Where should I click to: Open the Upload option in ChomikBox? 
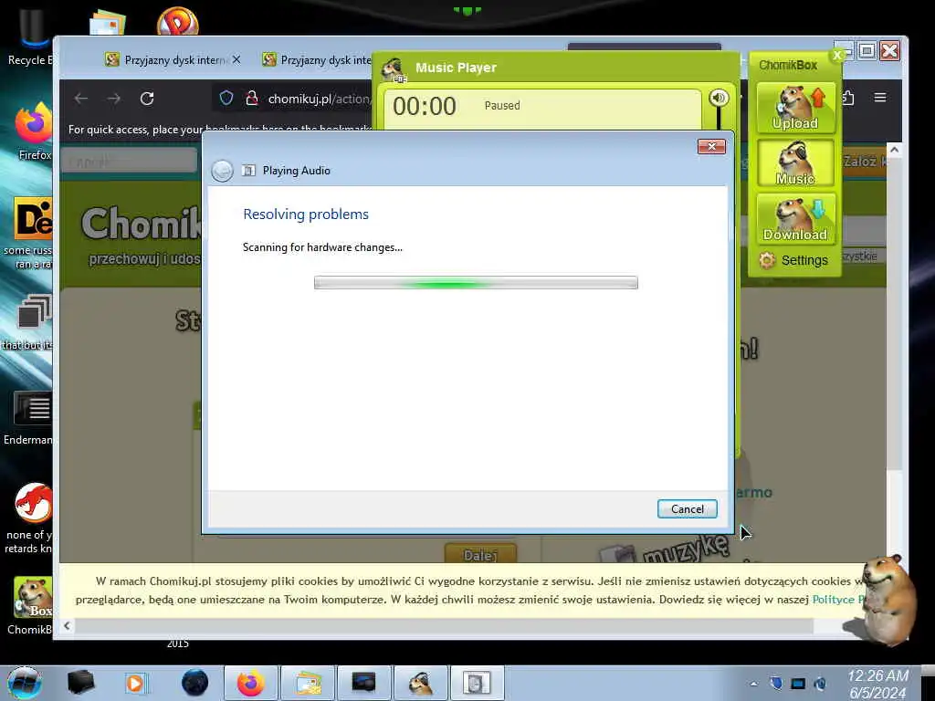click(x=795, y=108)
